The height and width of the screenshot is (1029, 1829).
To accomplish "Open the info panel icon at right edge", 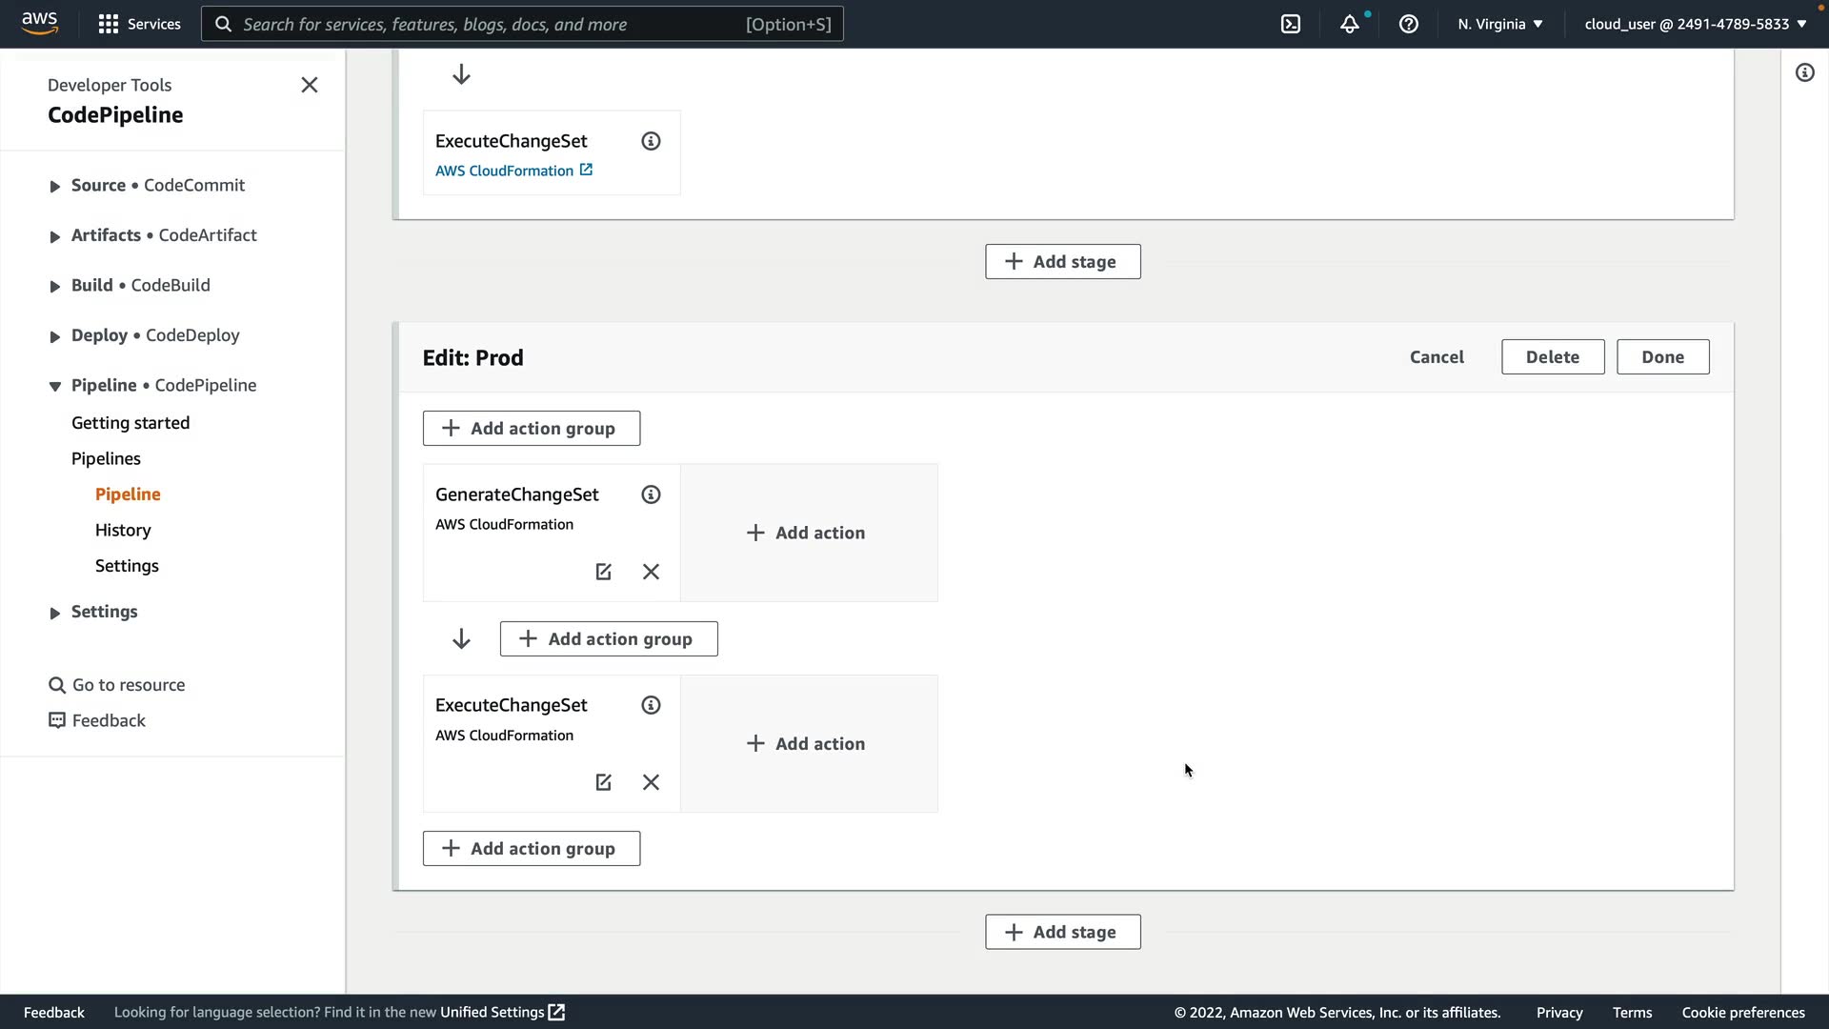I will click(x=1805, y=72).
